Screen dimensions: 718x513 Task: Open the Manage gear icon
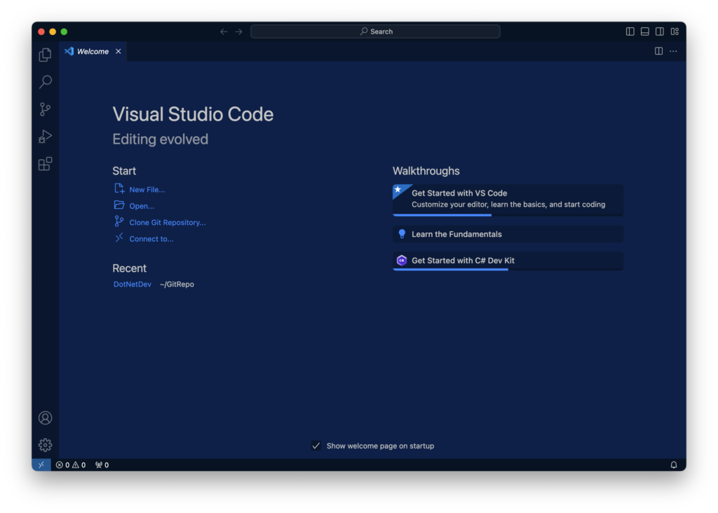44,444
